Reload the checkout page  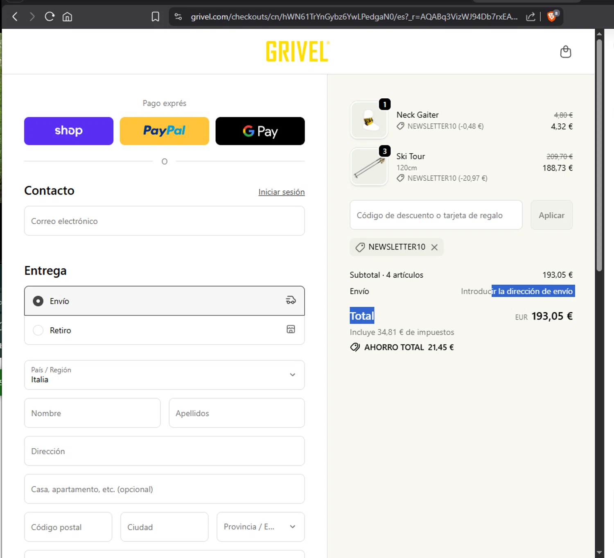click(50, 17)
